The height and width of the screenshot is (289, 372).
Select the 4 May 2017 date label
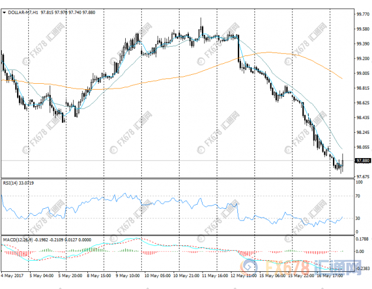[x=12, y=275]
